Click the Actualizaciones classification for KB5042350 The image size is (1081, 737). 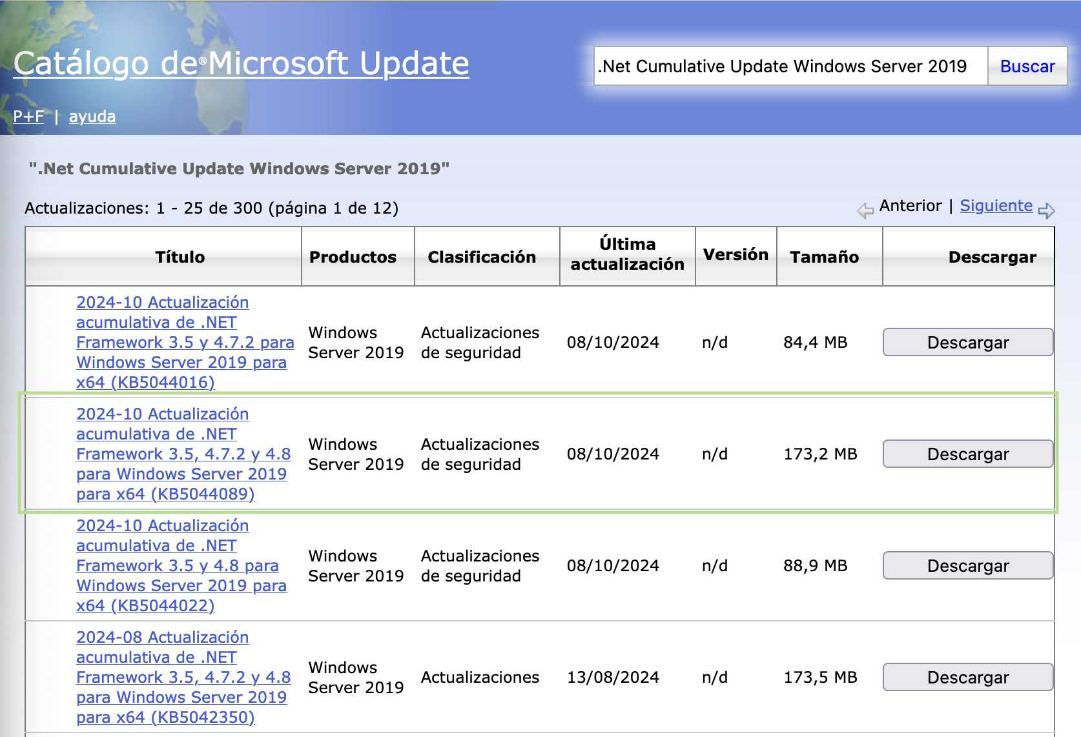480,677
